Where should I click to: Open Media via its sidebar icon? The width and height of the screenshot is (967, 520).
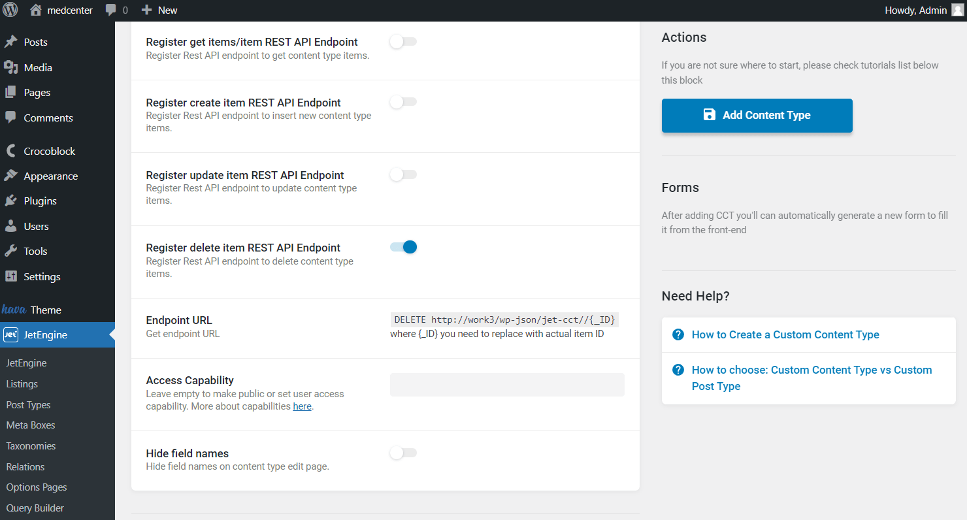(x=10, y=67)
